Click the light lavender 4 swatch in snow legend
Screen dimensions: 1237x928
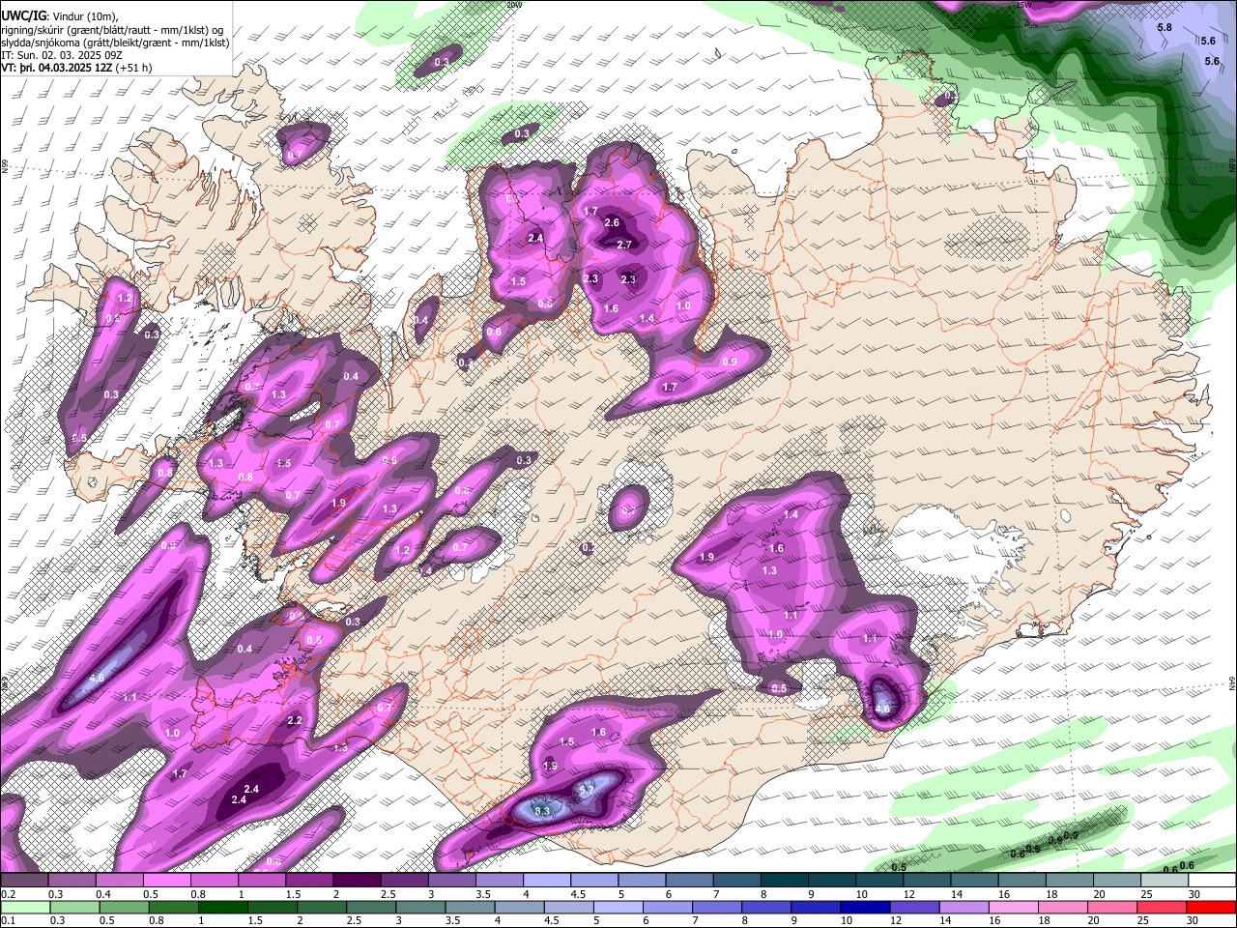click(x=546, y=881)
